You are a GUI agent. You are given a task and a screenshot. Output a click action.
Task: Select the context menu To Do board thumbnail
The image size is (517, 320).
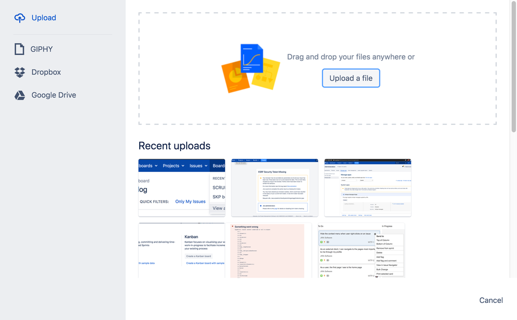coord(361,250)
